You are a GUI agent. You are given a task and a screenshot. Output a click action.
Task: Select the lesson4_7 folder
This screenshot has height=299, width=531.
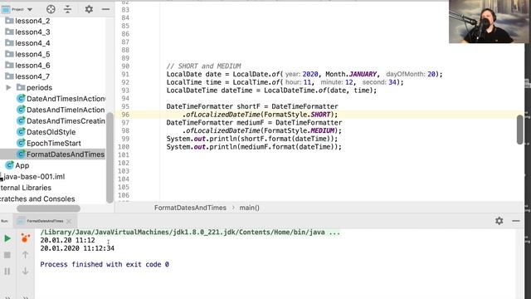(x=27, y=76)
